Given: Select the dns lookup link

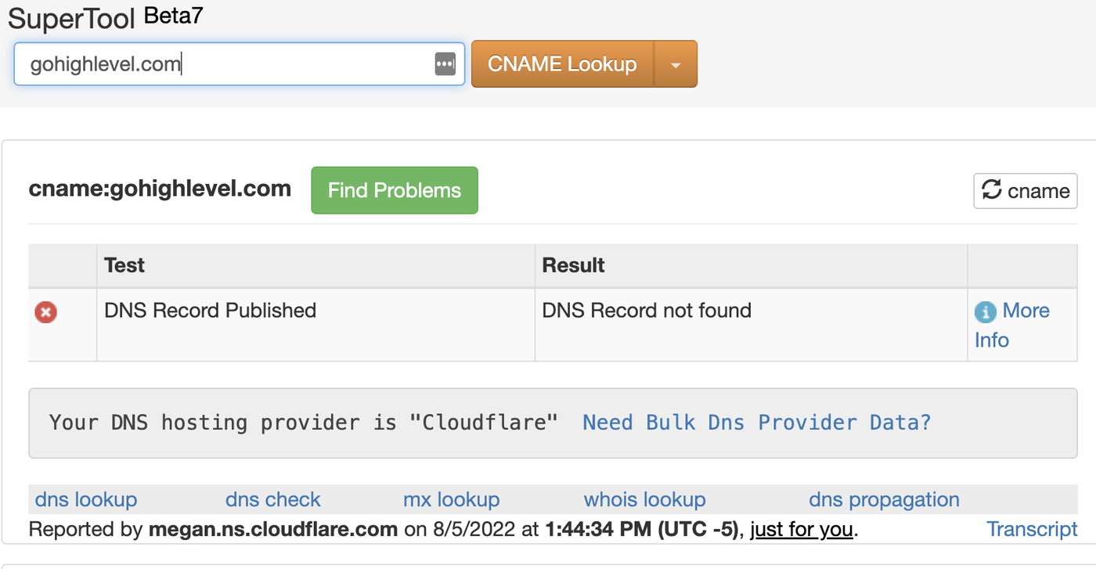Looking at the screenshot, I should 86,499.
